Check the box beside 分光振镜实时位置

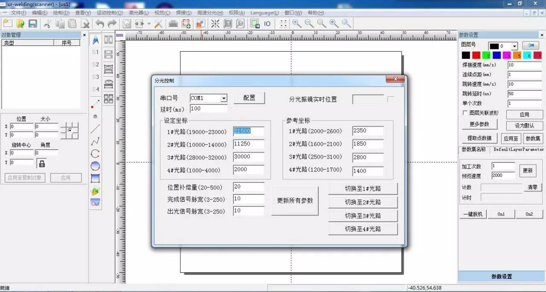pos(391,99)
